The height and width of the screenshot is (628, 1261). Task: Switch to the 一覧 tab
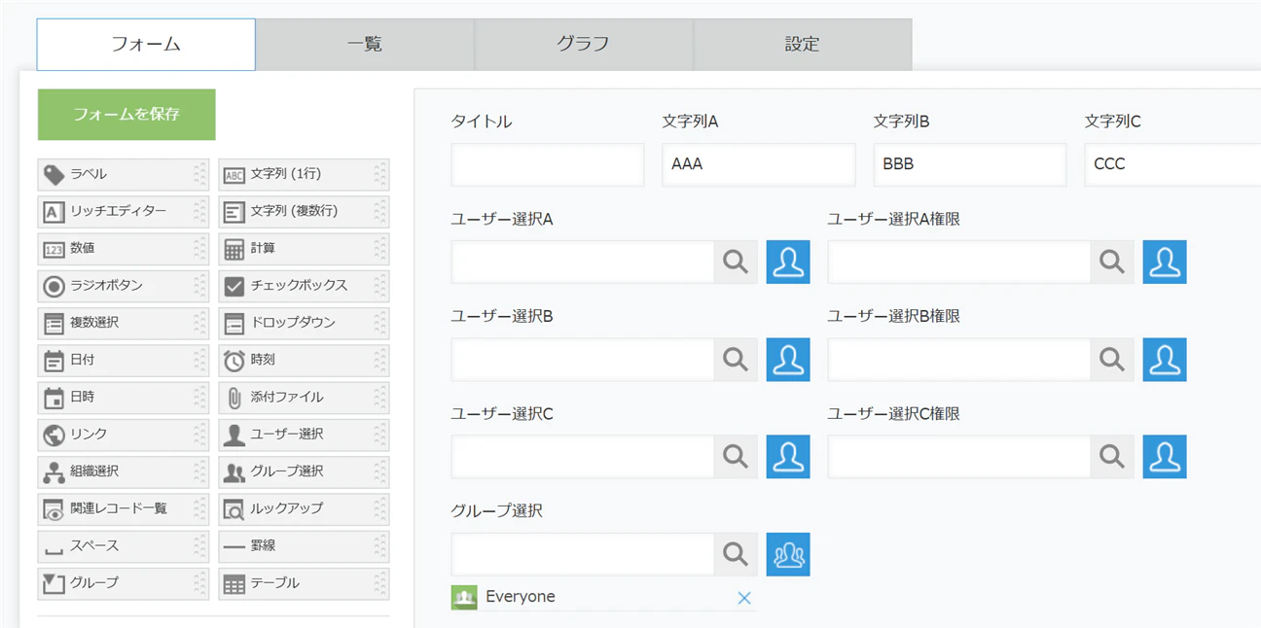[365, 45]
